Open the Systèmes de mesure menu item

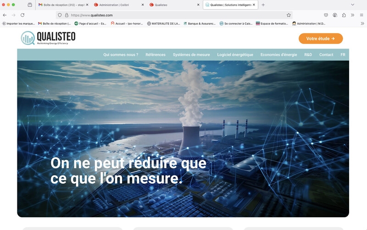tap(191, 55)
